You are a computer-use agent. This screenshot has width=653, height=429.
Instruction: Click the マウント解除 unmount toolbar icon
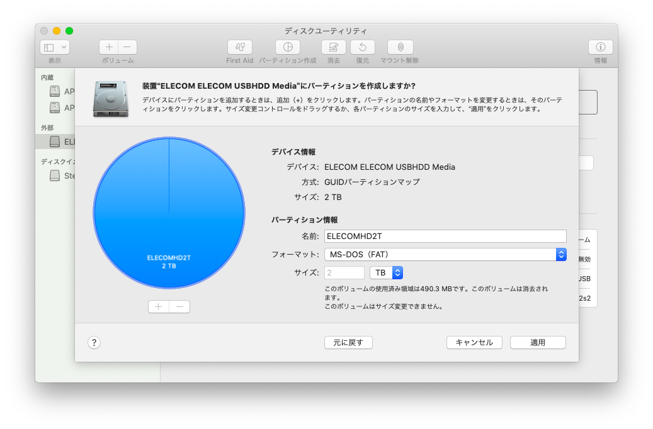click(x=400, y=47)
